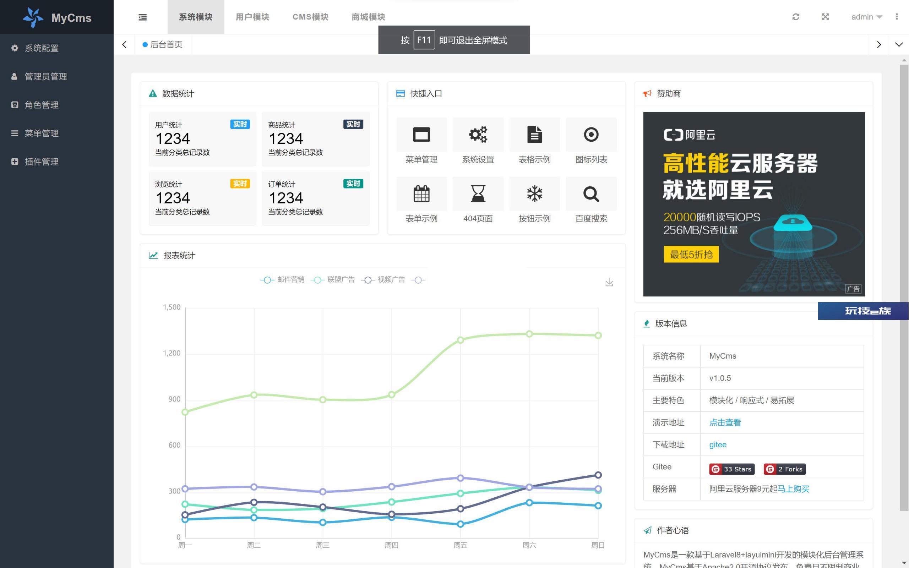The image size is (909, 568).
Task: Select the 后台首页 page tab
Action: point(163,44)
